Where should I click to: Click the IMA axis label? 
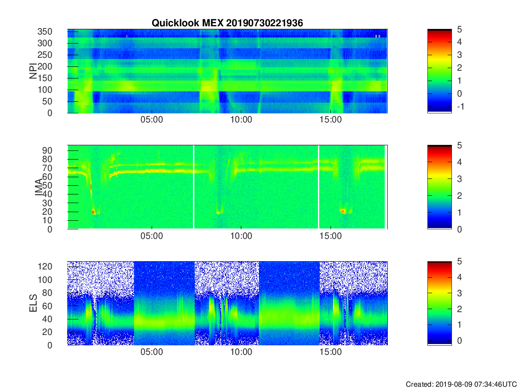tap(39, 188)
